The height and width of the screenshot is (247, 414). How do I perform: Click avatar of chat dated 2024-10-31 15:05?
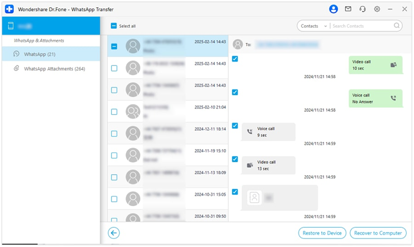click(x=133, y=199)
